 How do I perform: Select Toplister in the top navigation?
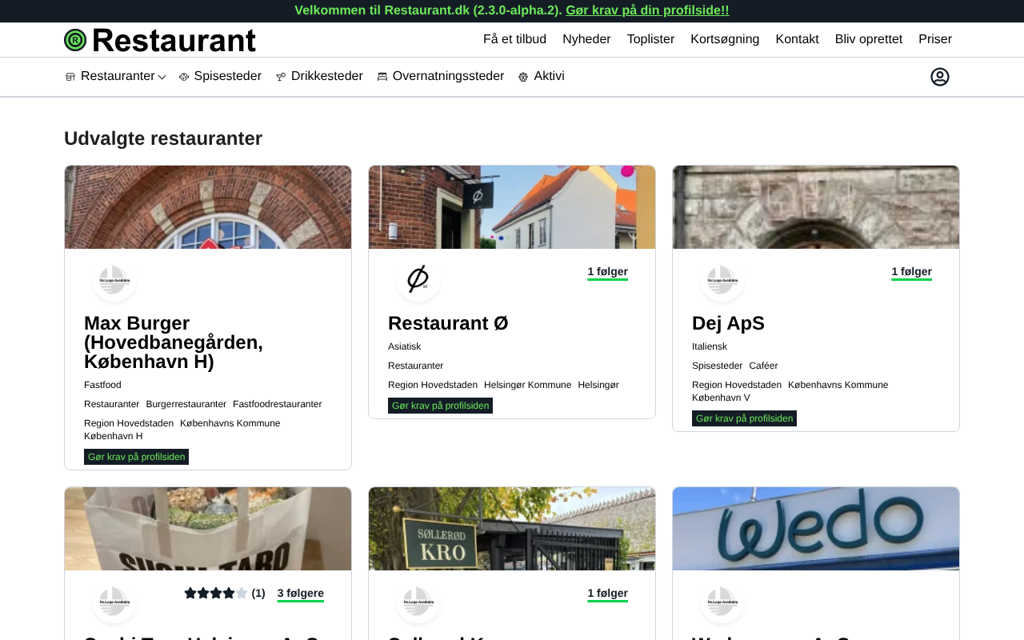[x=650, y=39]
